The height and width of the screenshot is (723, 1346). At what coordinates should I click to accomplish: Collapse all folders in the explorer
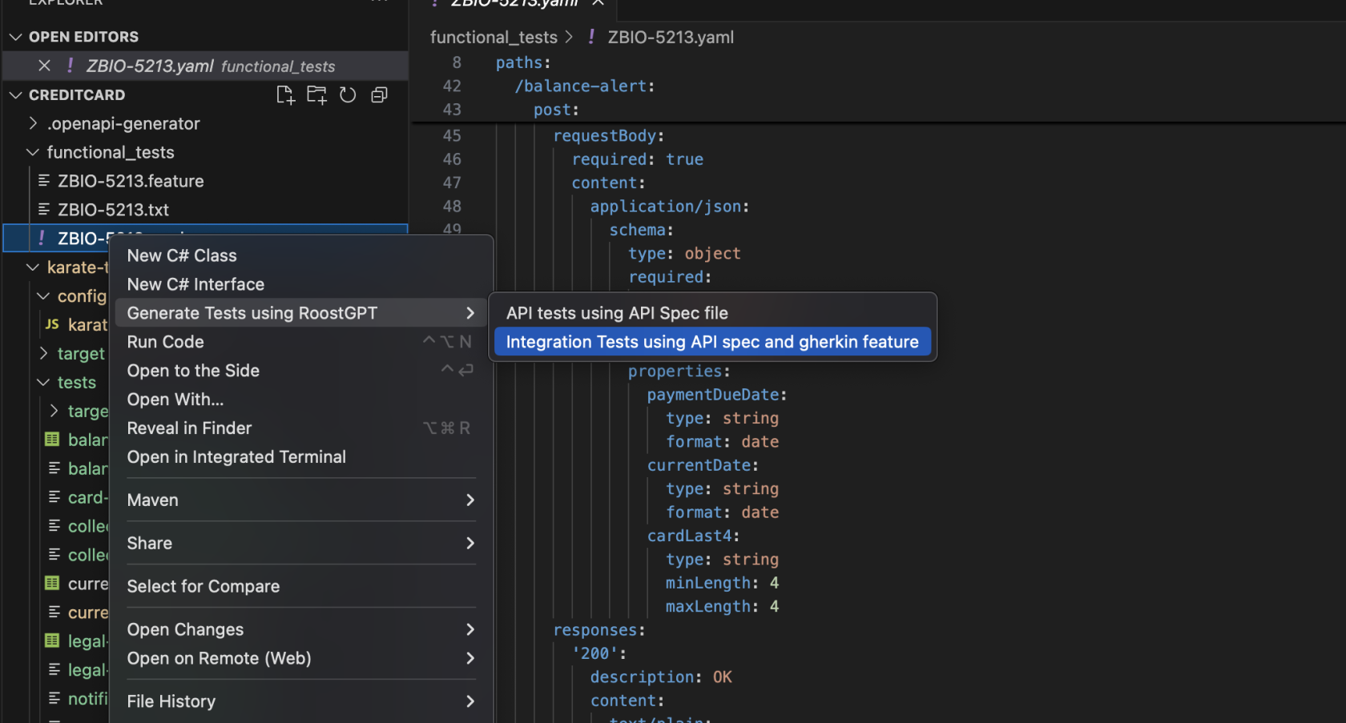(379, 94)
